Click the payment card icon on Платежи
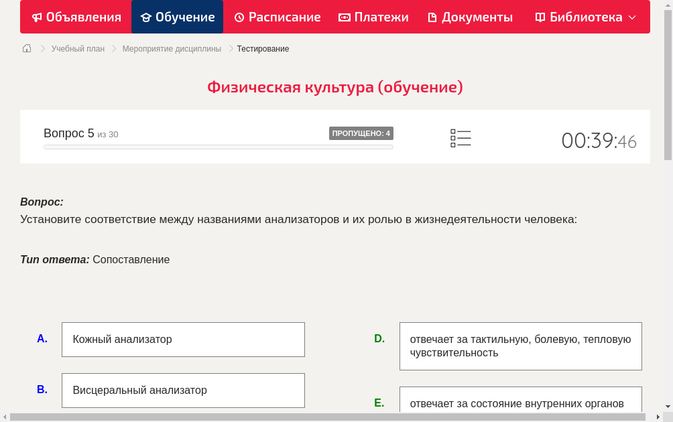673x422 pixels. click(x=344, y=17)
